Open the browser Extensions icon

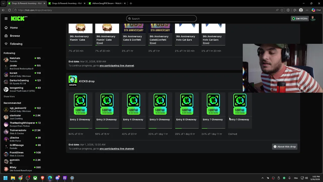(x=288, y=10)
